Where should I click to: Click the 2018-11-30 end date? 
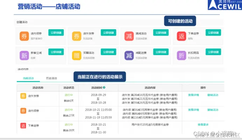(x=99, y=132)
